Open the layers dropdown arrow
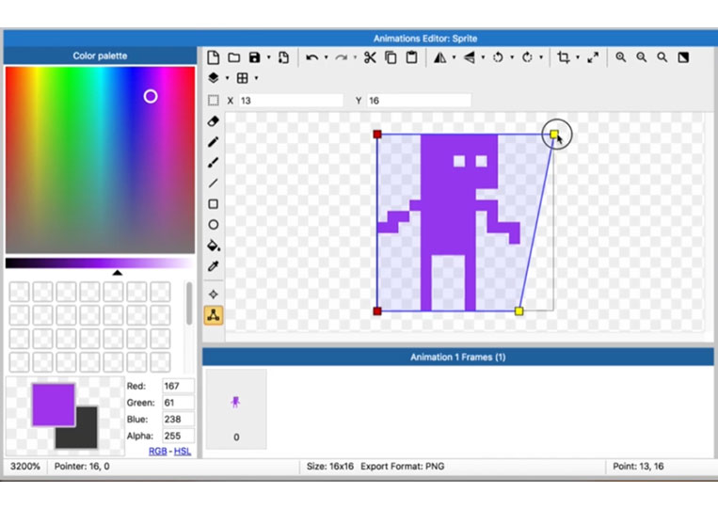This screenshot has height=509, width=718. tap(227, 78)
